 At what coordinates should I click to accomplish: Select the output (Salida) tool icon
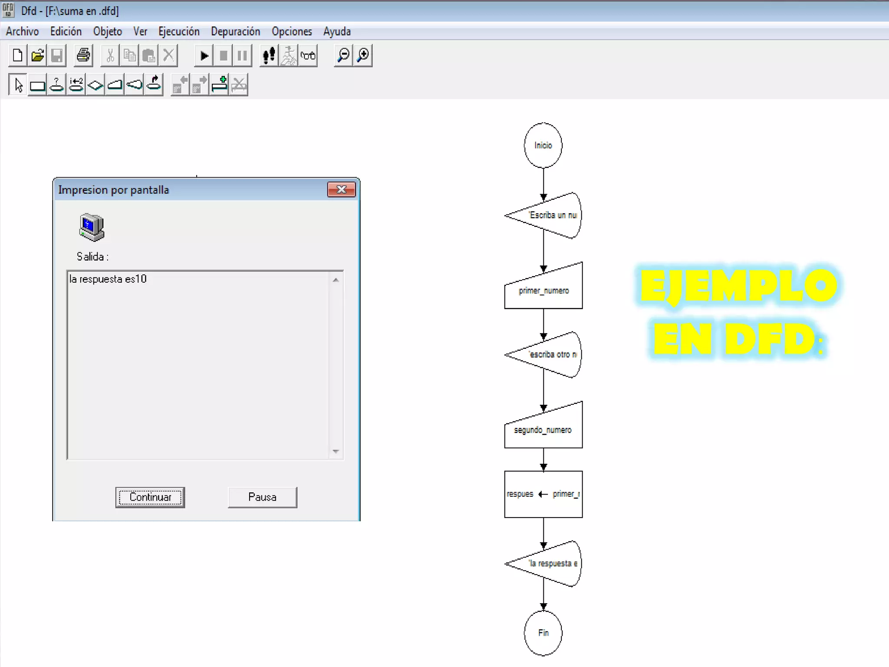pos(134,85)
